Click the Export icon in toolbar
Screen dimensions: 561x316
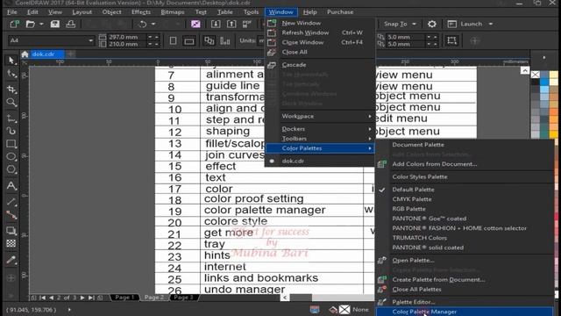[231, 24]
